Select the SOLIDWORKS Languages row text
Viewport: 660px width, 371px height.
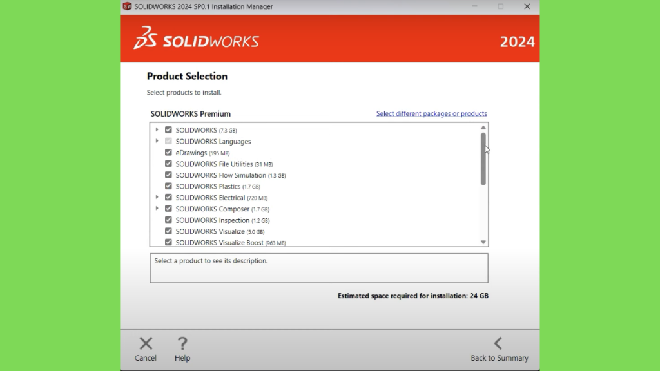(x=213, y=142)
